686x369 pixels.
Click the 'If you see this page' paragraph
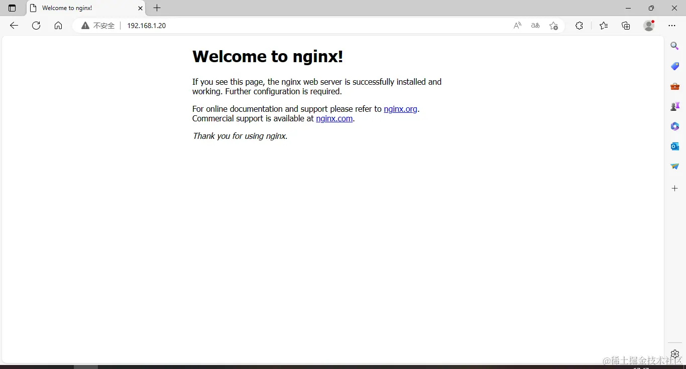coord(317,87)
